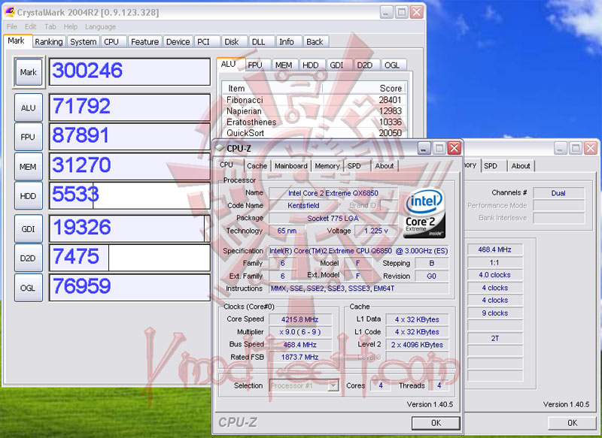Open the Feature tab in CrystalMark

point(144,42)
